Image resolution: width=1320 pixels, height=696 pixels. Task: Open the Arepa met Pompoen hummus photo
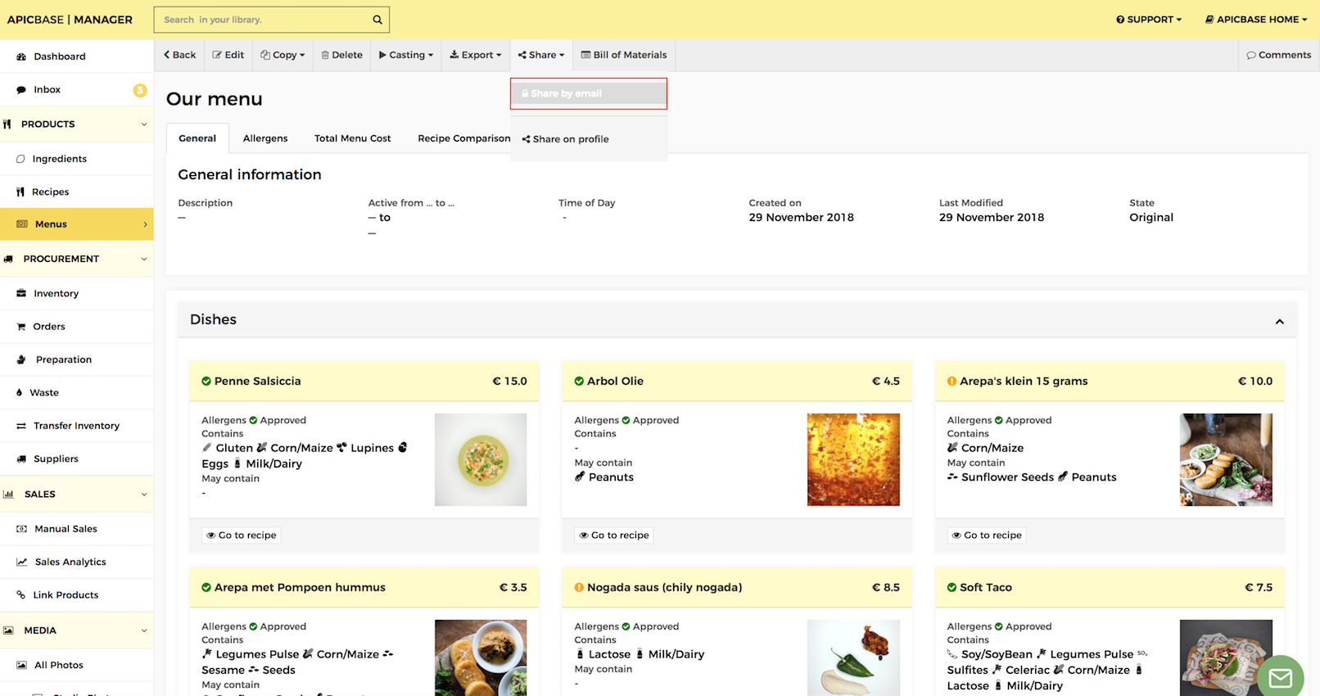(481, 658)
